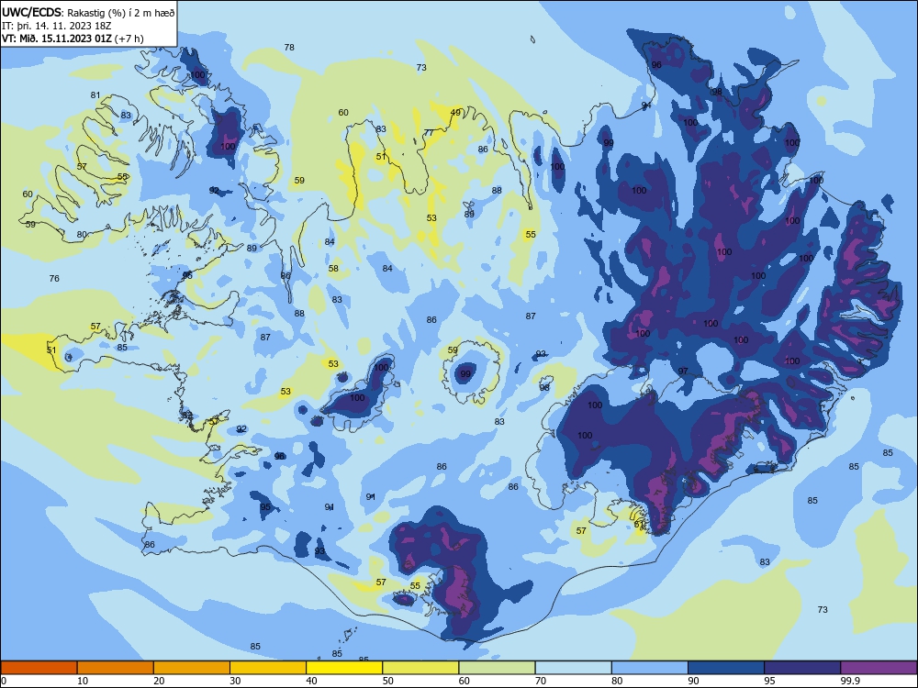This screenshot has width=918, height=688.
Task: Click the '58' humidity value on the map
Action: point(333,269)
